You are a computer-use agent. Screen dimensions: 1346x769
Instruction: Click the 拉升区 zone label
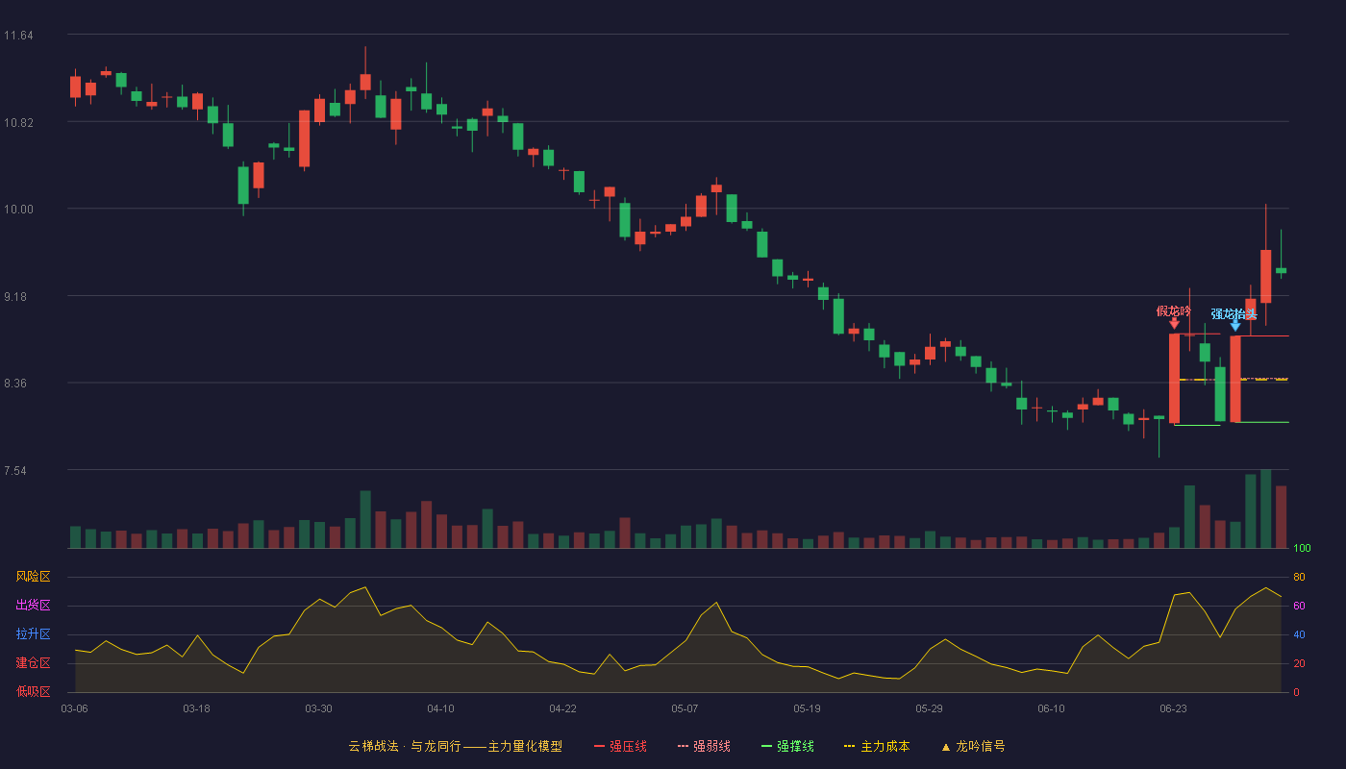tap(33, 634)
